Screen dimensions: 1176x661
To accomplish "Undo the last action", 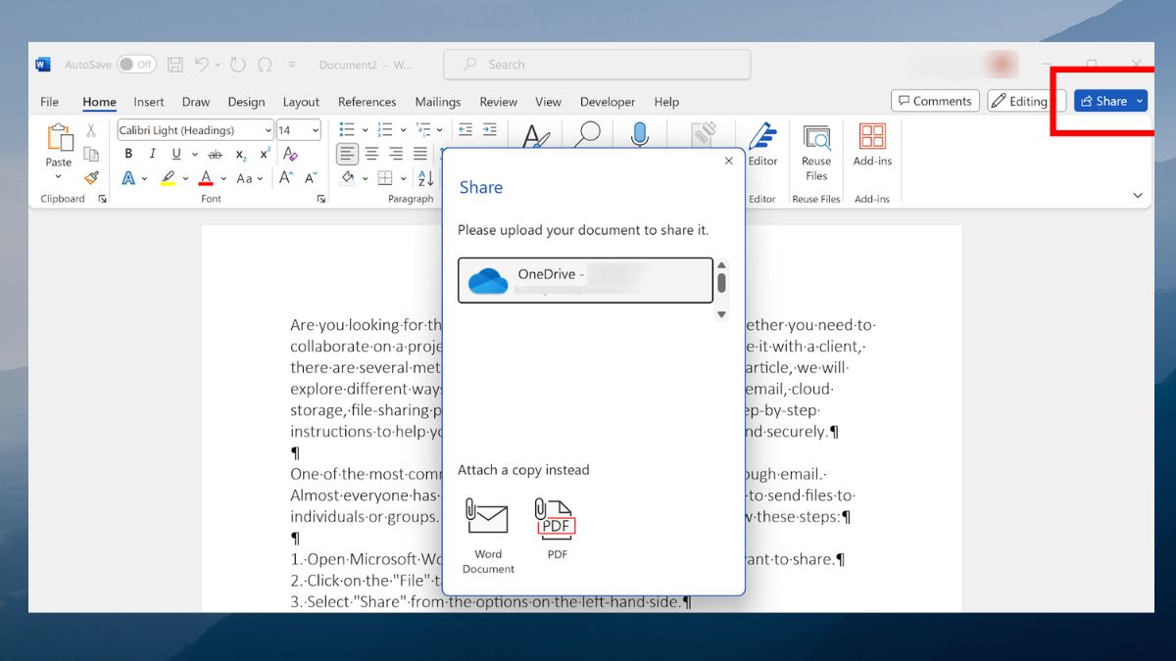I will coord(202,65).
